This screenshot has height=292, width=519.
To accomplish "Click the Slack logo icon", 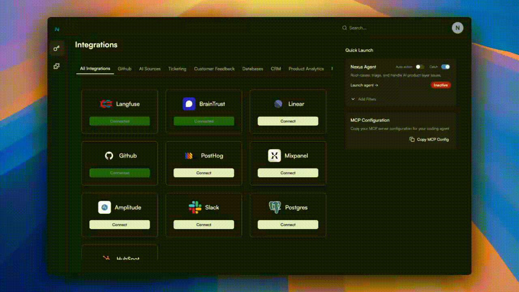I will click(195, 207).
